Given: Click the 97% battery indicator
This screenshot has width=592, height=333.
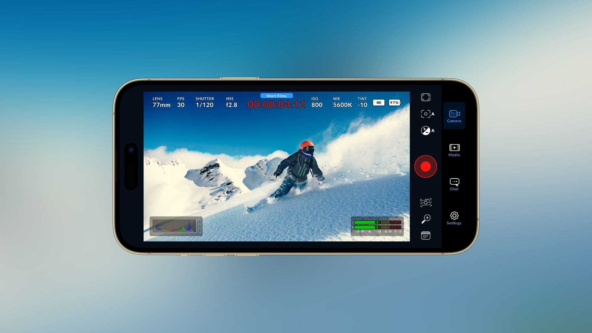Looking at the screenshot, I should (x=394, y=102).
